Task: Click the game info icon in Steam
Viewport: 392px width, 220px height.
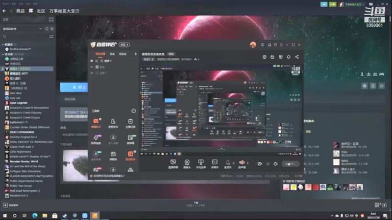Action: 373,86
